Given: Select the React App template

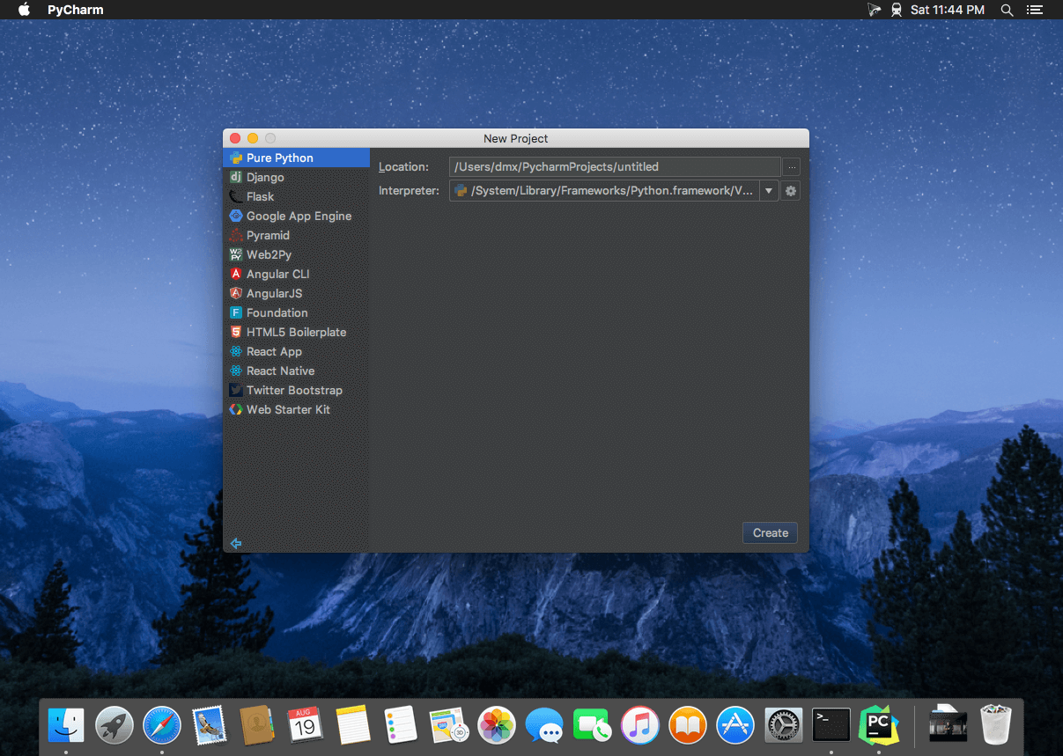Looking at the screenshot, I should coord(296,351).
